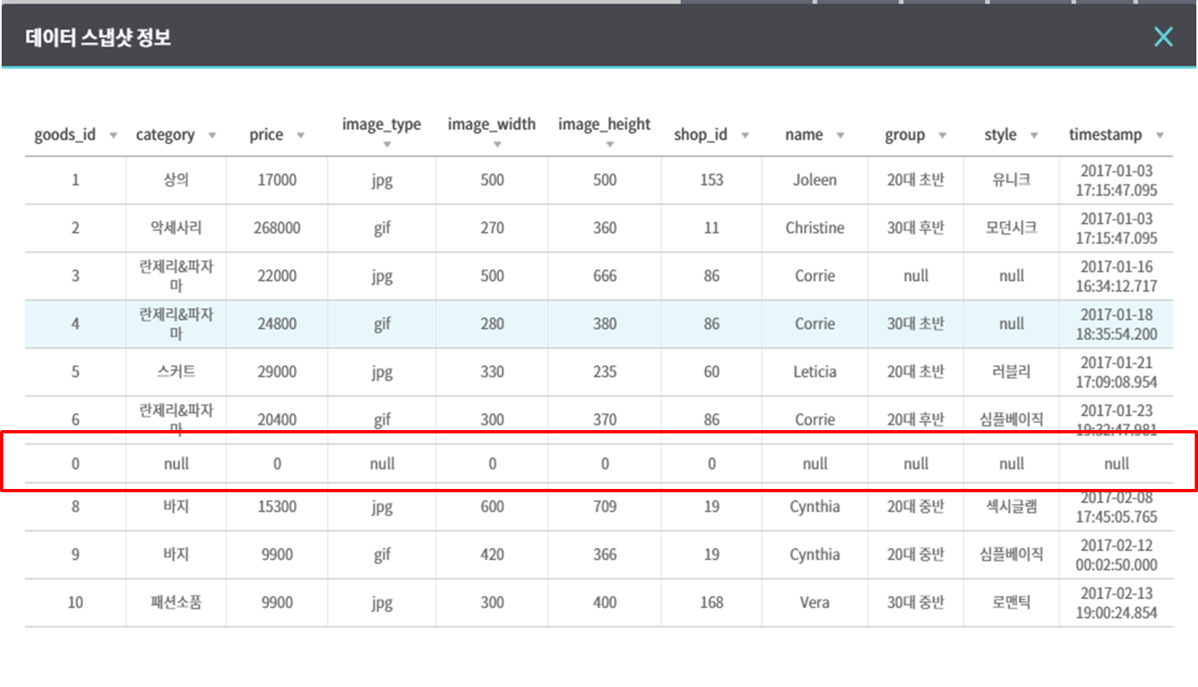Screen dimensions: 1198x687
Task: Open image_width column dropdown arrow
Action: 496,145
